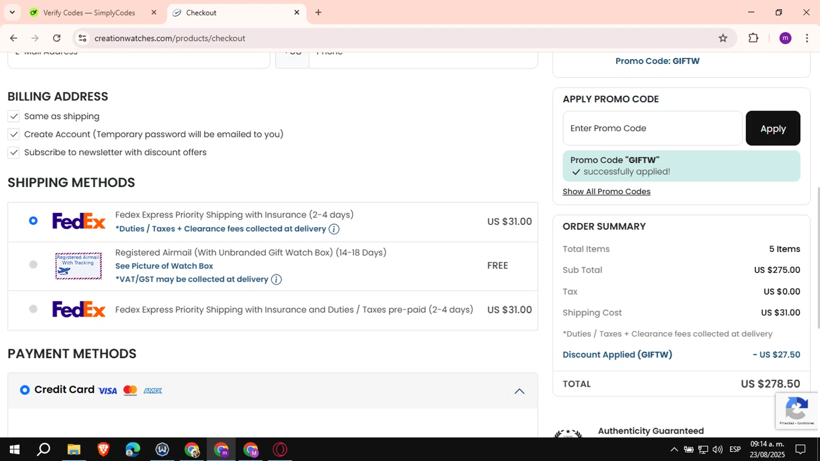Viewport: 820px width, 461px height.
Task: Click the Phone number input field
Action: (x=423, y=59)
